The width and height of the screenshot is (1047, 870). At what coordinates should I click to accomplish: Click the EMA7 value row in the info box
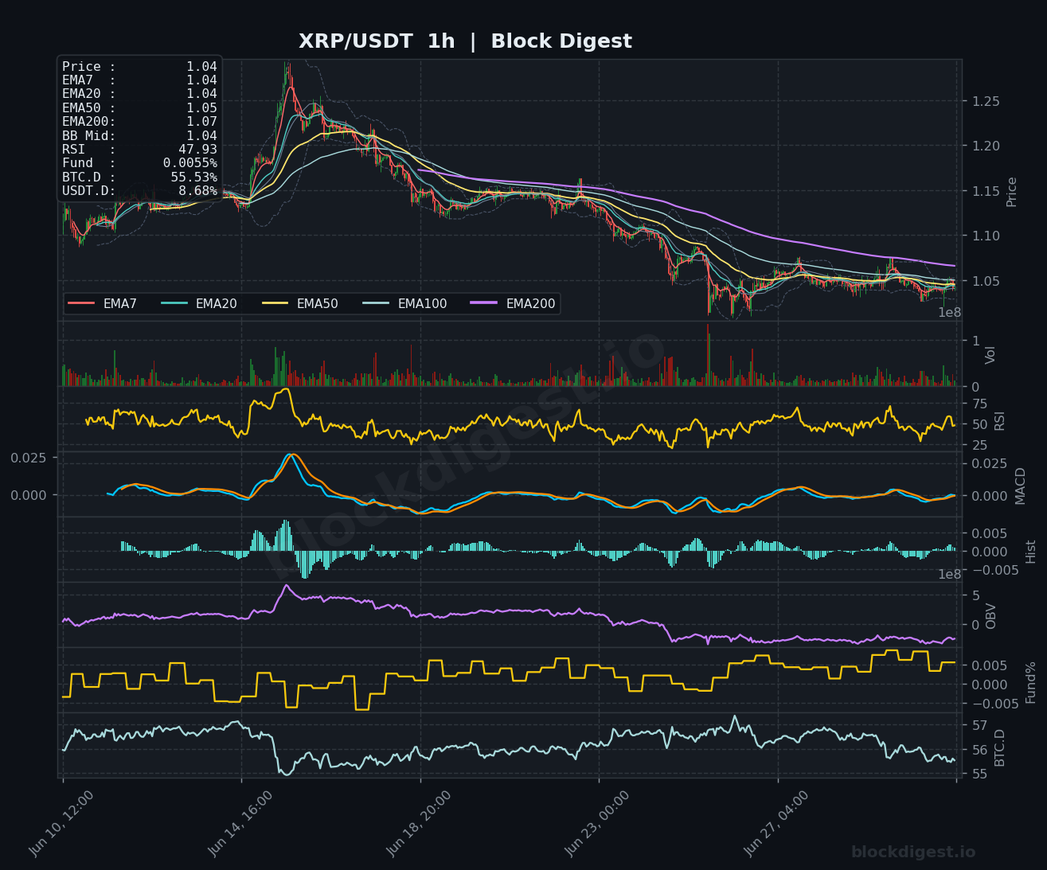click(139, 80)
